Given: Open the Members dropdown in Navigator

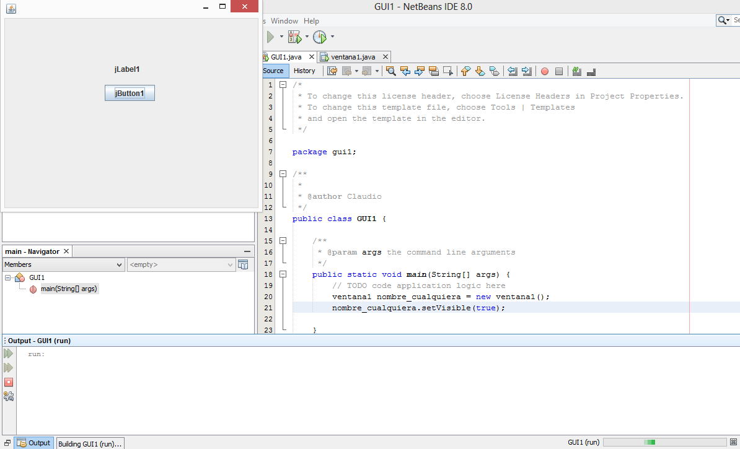Looking at the screenshot, I should pyautogui.click(x=63, y=264).
